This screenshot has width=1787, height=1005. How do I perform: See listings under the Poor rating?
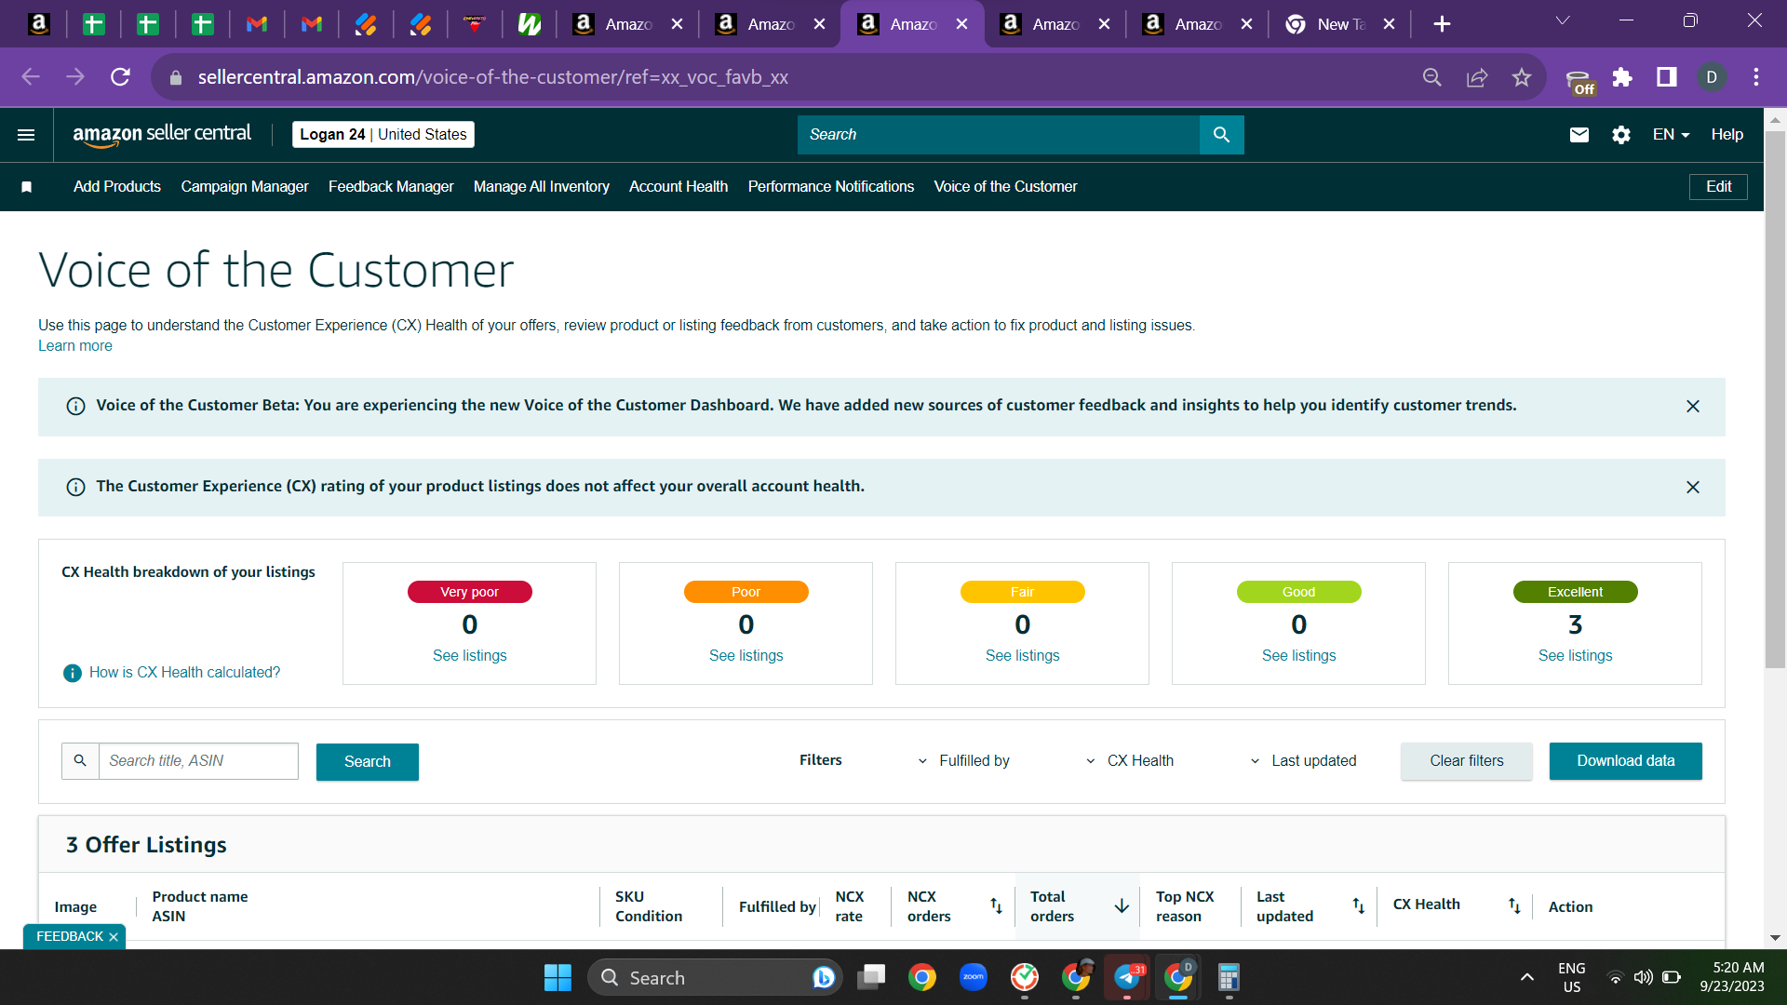click(x=746, y=656)
